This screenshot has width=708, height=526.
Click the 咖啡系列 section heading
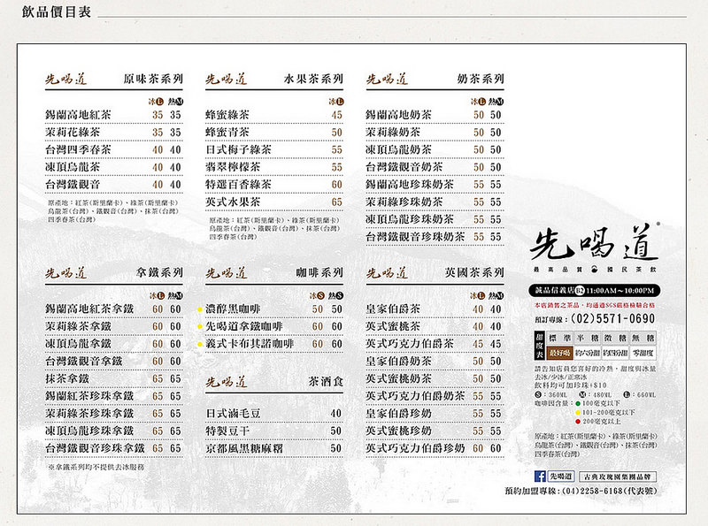point(319,273)
